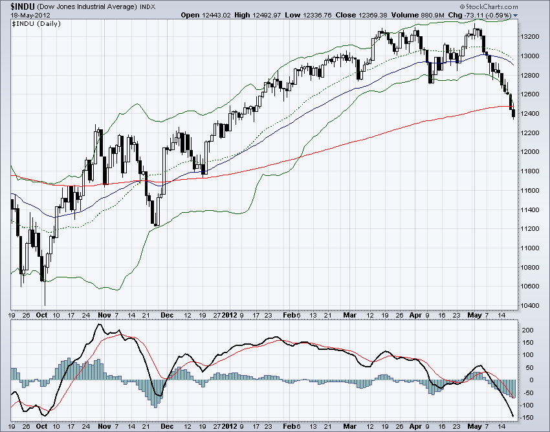Image resolution: width=550 pixels, height=432 pixels.
Task: Click the 13200 price axis label
Action: tap(529, 37)
